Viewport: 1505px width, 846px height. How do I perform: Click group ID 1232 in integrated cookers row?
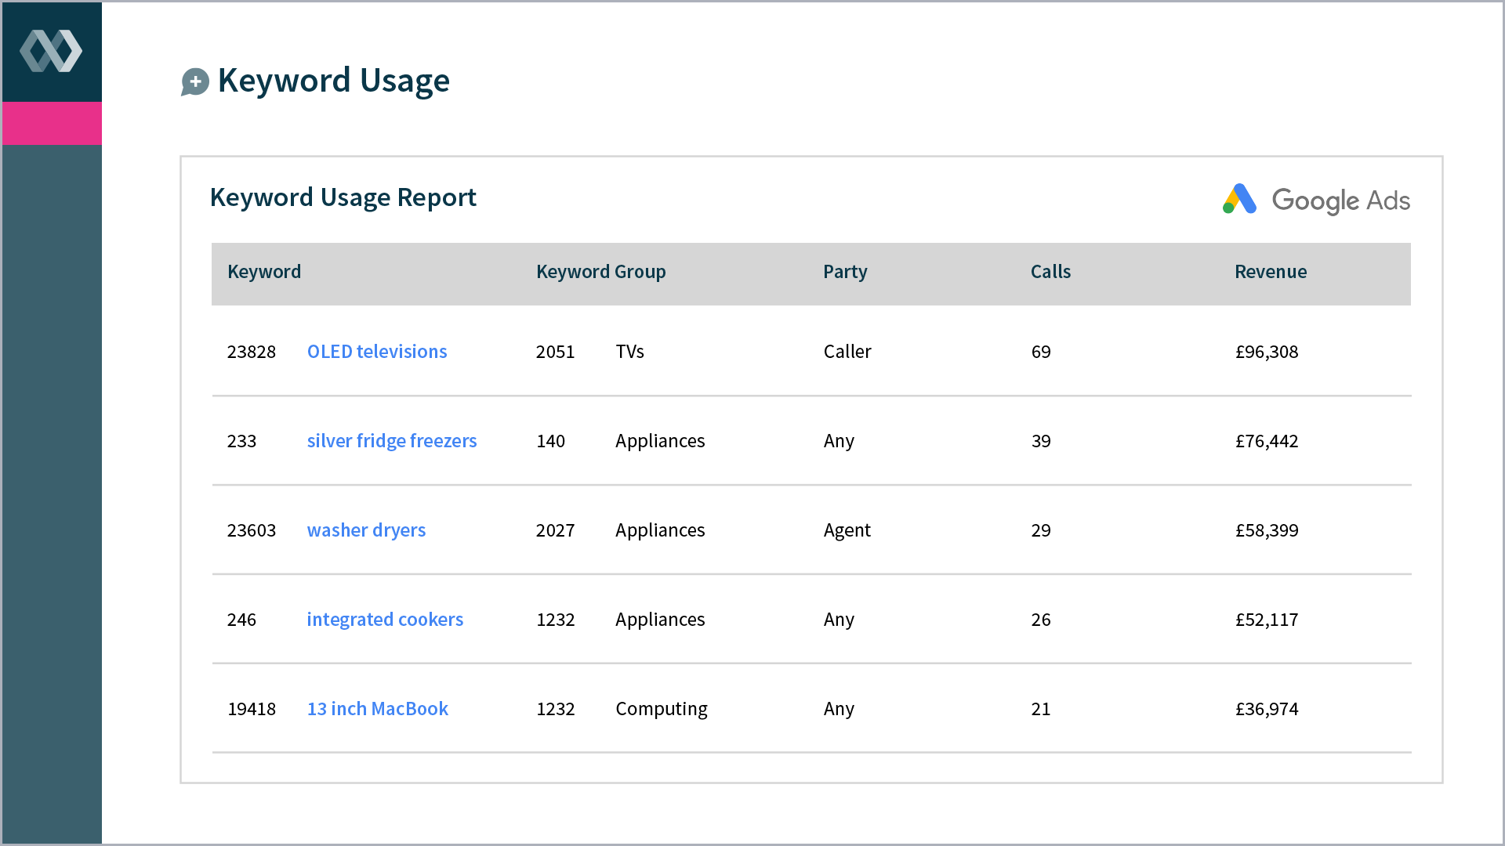coord(555,620)
